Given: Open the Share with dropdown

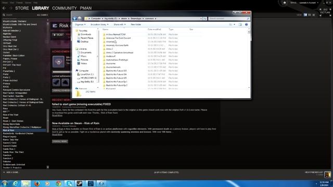Looking at the screenshot, I should [x=119, y=24].
